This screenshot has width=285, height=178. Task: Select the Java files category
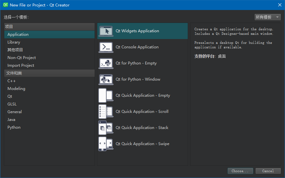[49, 120]
